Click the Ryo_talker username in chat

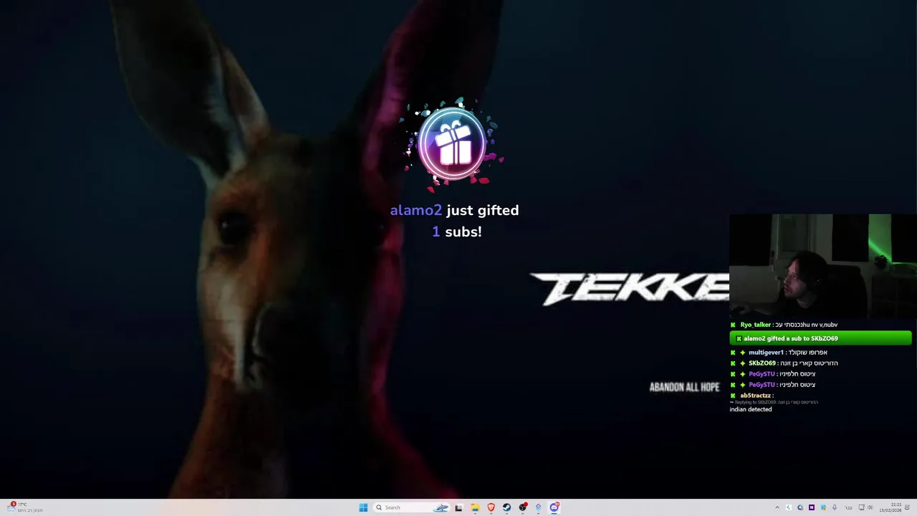coord(755,325)
